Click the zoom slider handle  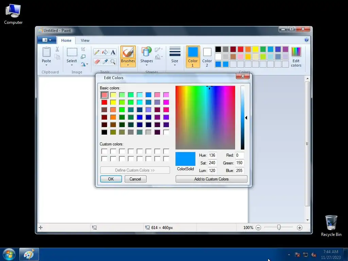click(279, 227)
